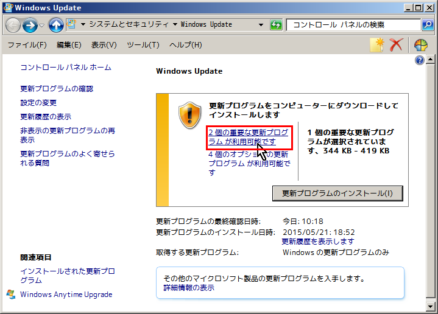Click 詳細情報の表示 link

tap(189, 288)
